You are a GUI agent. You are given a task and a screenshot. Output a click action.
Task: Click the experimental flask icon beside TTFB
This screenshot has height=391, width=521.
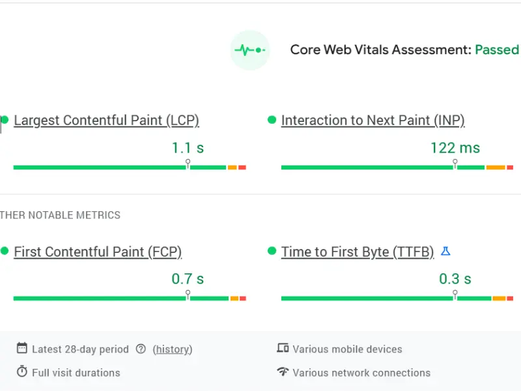point(446,251)
